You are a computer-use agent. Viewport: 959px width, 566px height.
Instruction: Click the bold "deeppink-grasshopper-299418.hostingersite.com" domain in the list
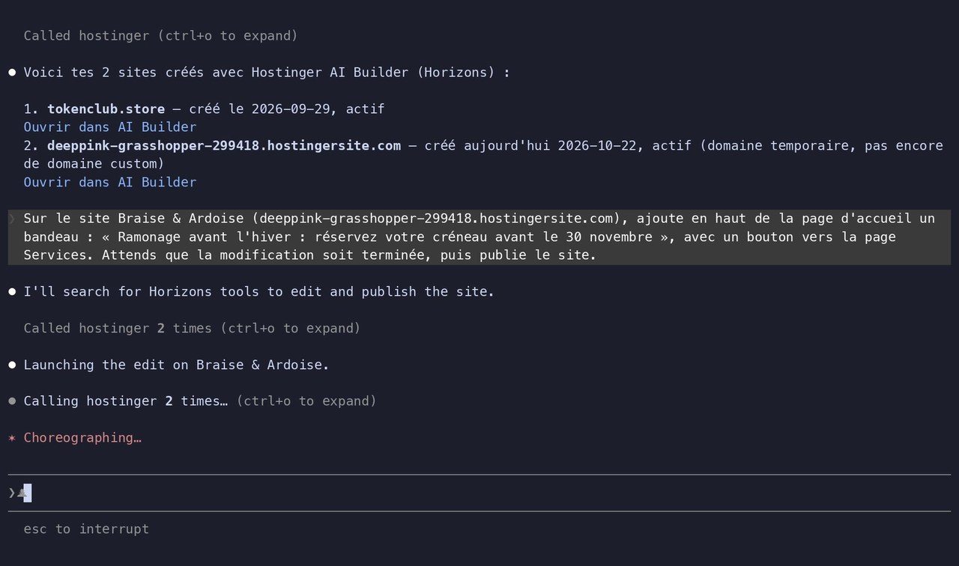click(224, 145)
